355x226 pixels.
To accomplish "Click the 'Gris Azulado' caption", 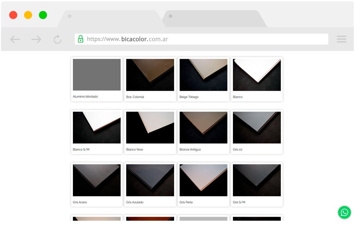I will click(135, 202).
